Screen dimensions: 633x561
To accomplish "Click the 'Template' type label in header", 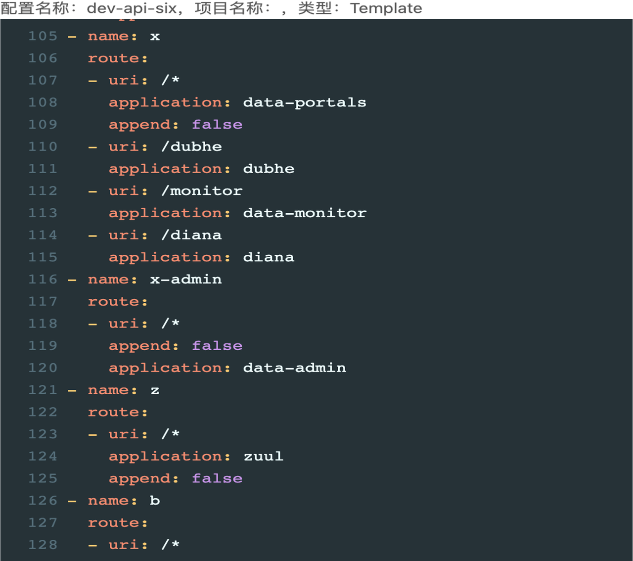I will [x=386, y=8].
